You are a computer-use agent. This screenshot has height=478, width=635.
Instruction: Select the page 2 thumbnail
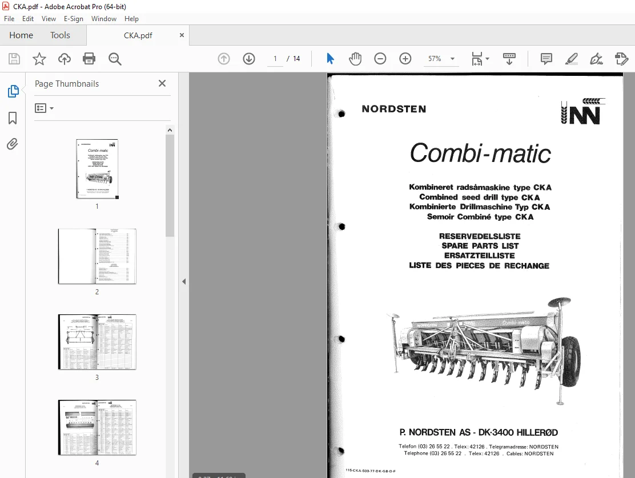(97, 256)
